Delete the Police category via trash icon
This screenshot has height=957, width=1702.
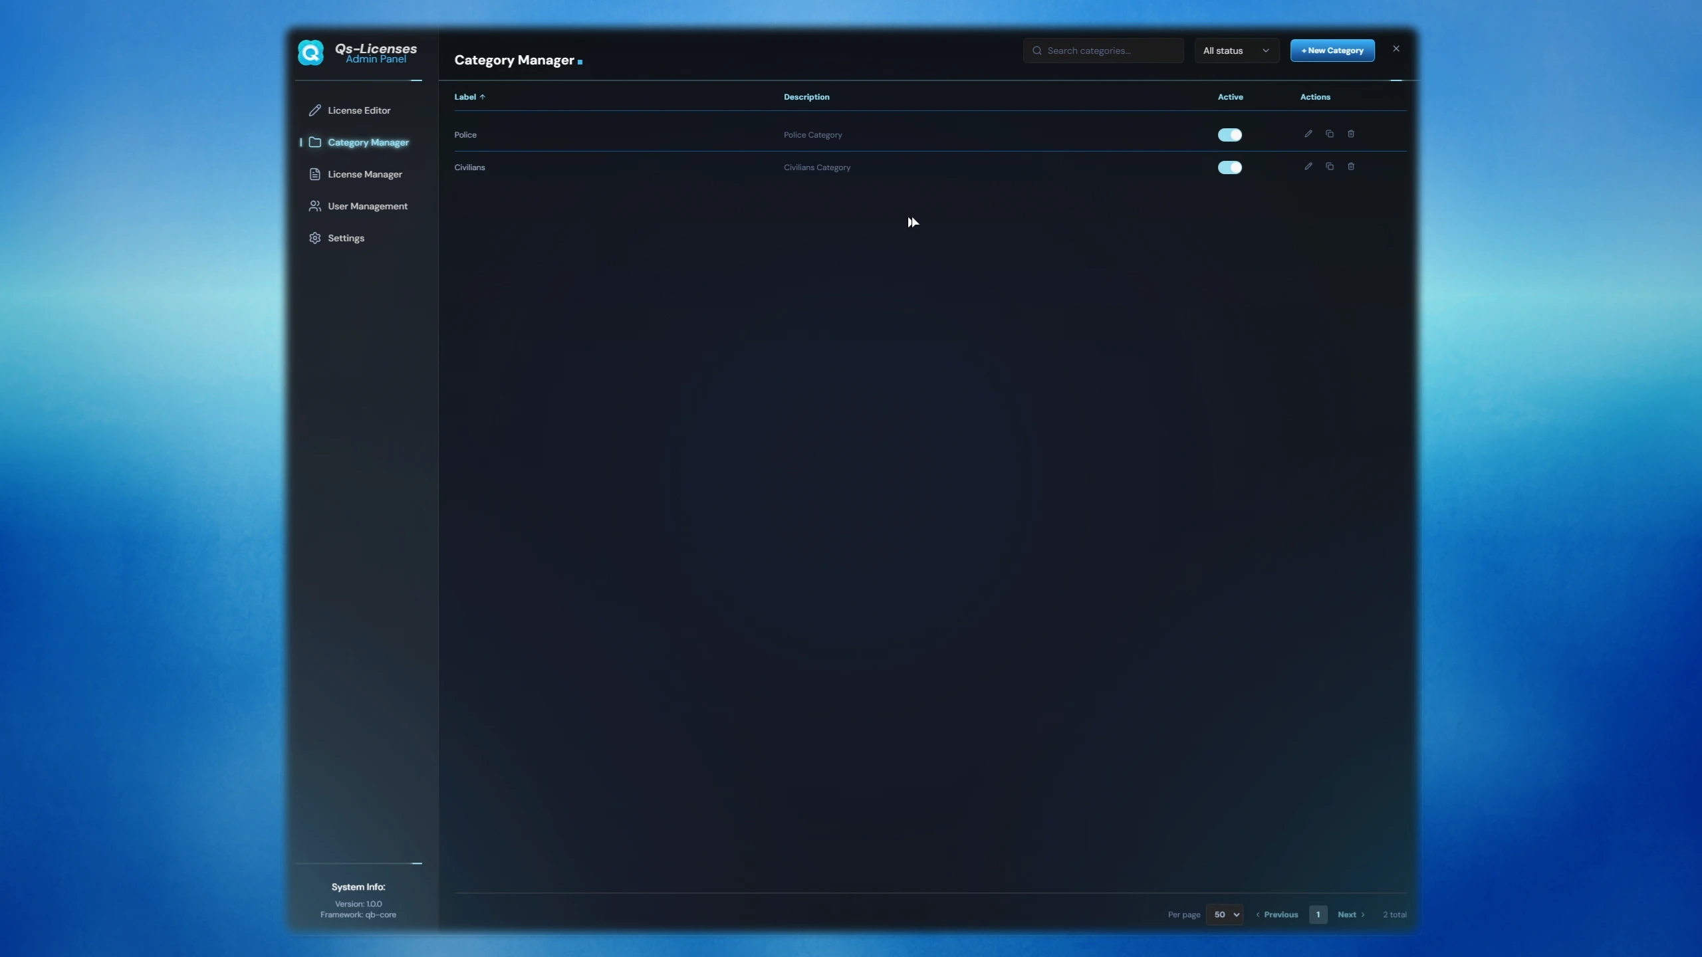click(x=1350, y=134)
